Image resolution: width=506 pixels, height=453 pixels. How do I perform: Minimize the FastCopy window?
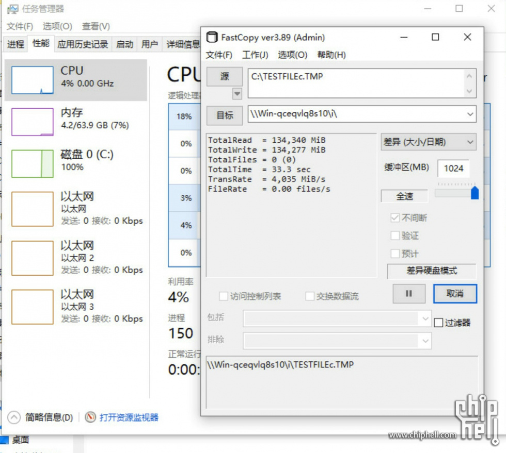[x=404, y=37]
